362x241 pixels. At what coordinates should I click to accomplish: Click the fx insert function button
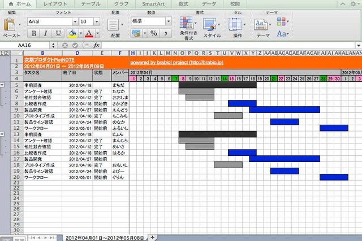97,45
